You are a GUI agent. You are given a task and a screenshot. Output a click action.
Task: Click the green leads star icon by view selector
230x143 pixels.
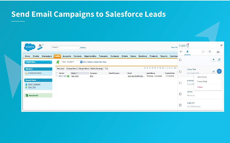coord(58,62)
